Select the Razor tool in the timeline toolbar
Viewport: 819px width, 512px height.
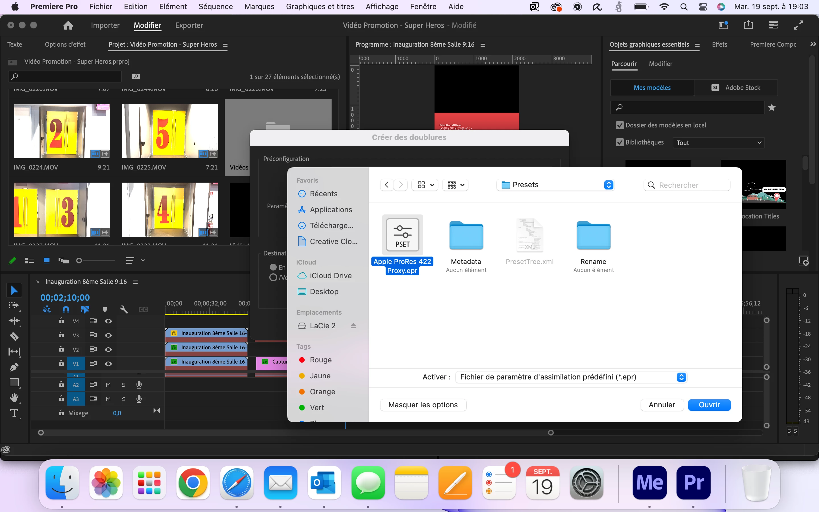(x=14, y=336)
